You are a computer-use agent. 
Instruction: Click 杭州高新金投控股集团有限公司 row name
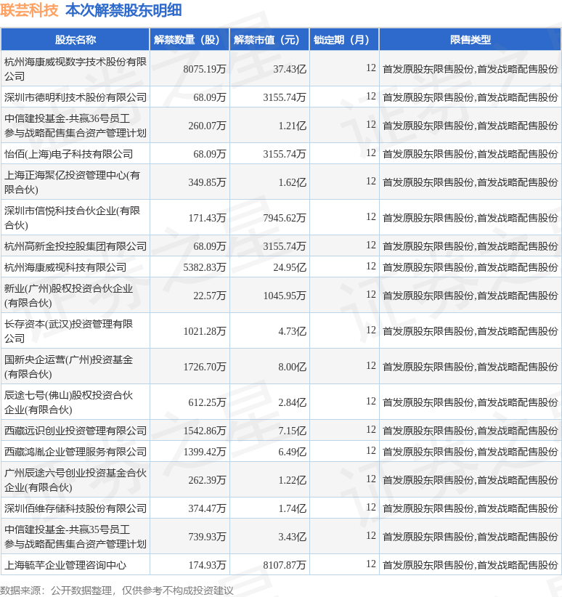[76, 246]
